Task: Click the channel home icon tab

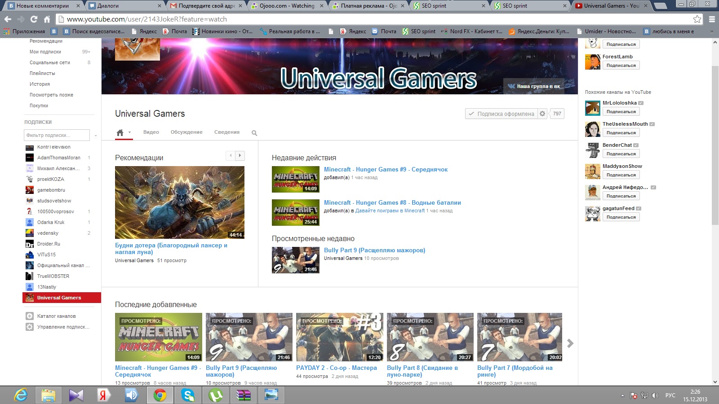Action: pos(120,132)
